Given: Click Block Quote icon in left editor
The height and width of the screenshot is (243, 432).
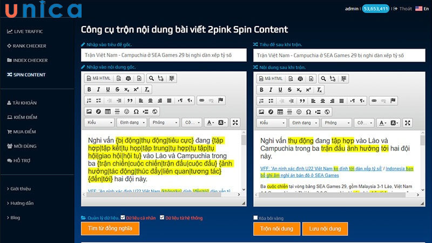Looking at the screenshot, I should pos(130,100).
